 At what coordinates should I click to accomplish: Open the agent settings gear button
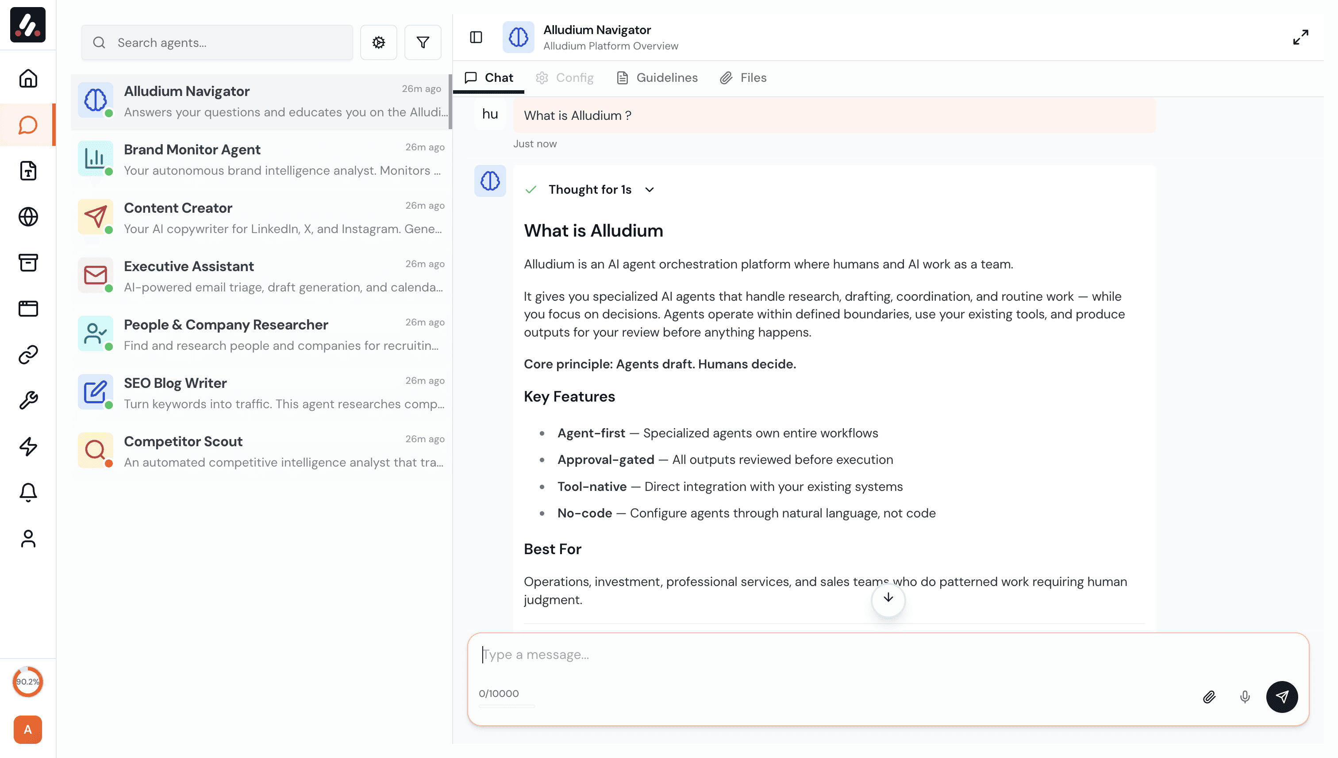378,42
